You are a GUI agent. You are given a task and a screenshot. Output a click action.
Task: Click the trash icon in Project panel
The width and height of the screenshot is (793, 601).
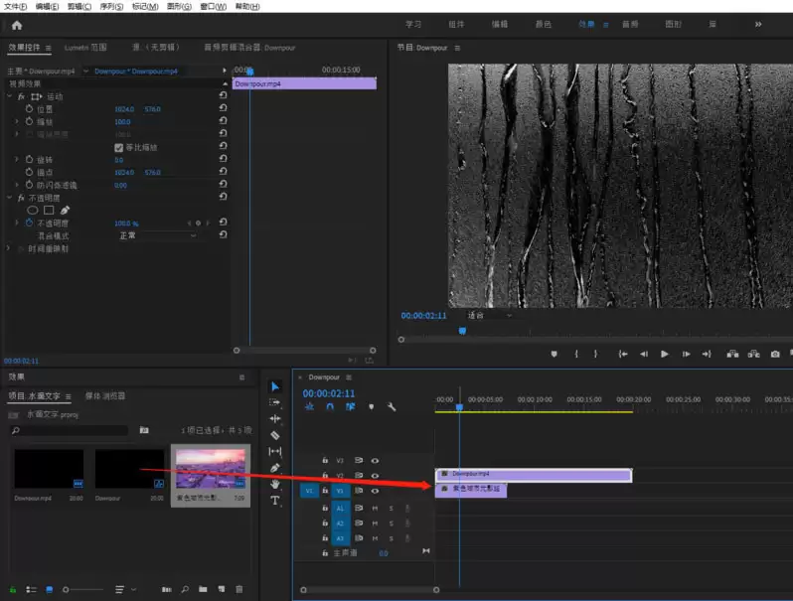click(x=238, y=589)
